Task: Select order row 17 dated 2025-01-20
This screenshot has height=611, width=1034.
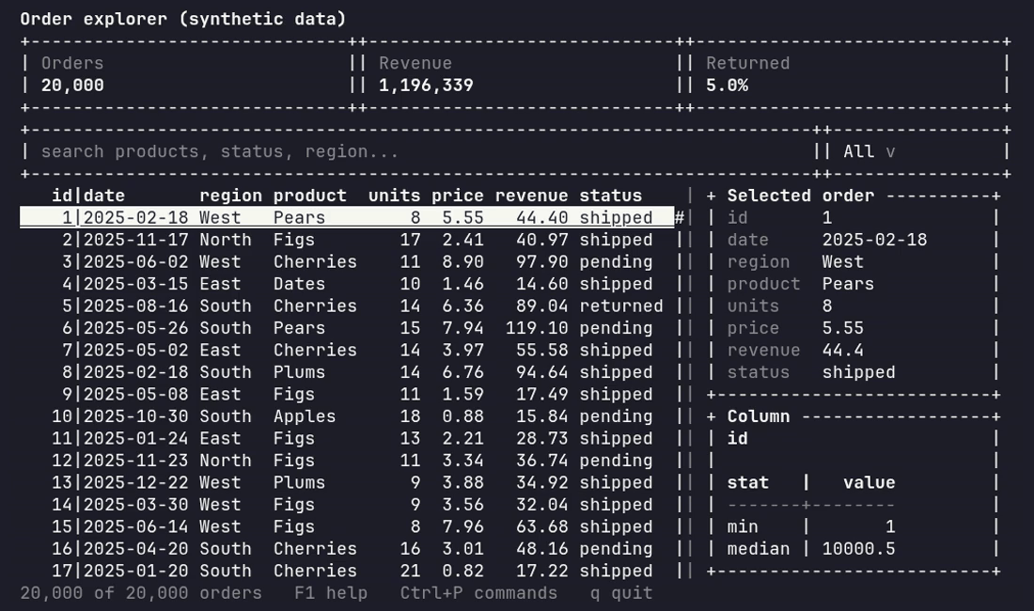Action: pos(347,571)
